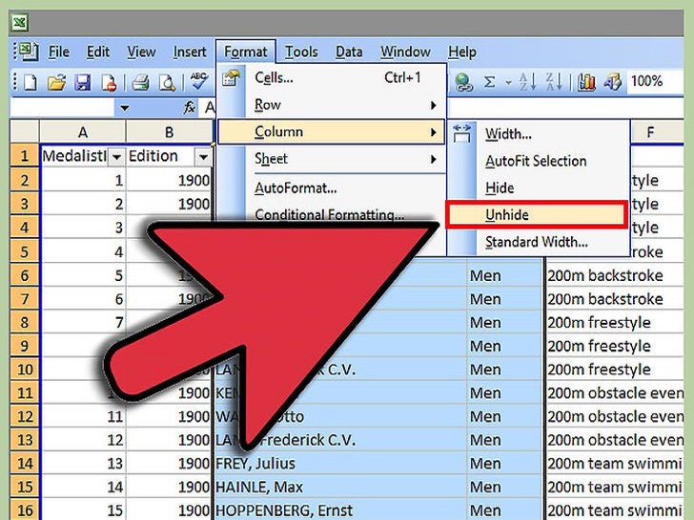The height and width of the screenshot is (520, 694).
Task: Click the Print Preview icon
Action: [x=168, y=82]
